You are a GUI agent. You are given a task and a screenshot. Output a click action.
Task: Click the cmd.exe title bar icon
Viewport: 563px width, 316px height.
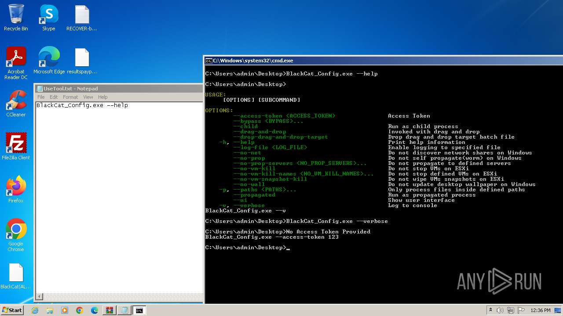point(209,61)
